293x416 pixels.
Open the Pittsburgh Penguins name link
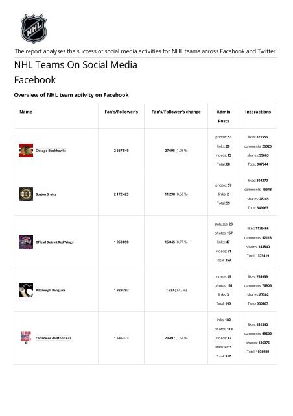[x=51, y=291]
